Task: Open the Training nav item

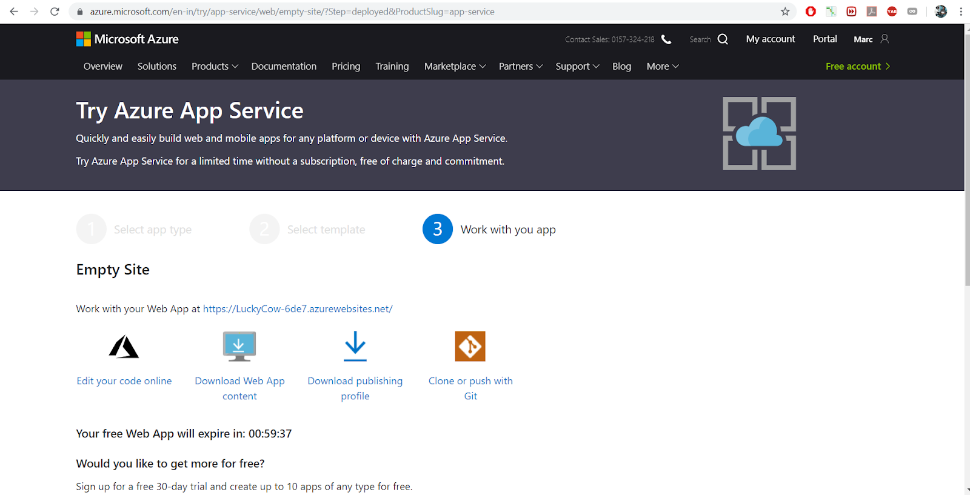Action: coord(392,66)
